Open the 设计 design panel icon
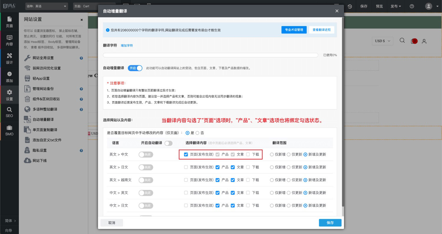The height and width of the screenshot is (234, 442). pos(9,58)
